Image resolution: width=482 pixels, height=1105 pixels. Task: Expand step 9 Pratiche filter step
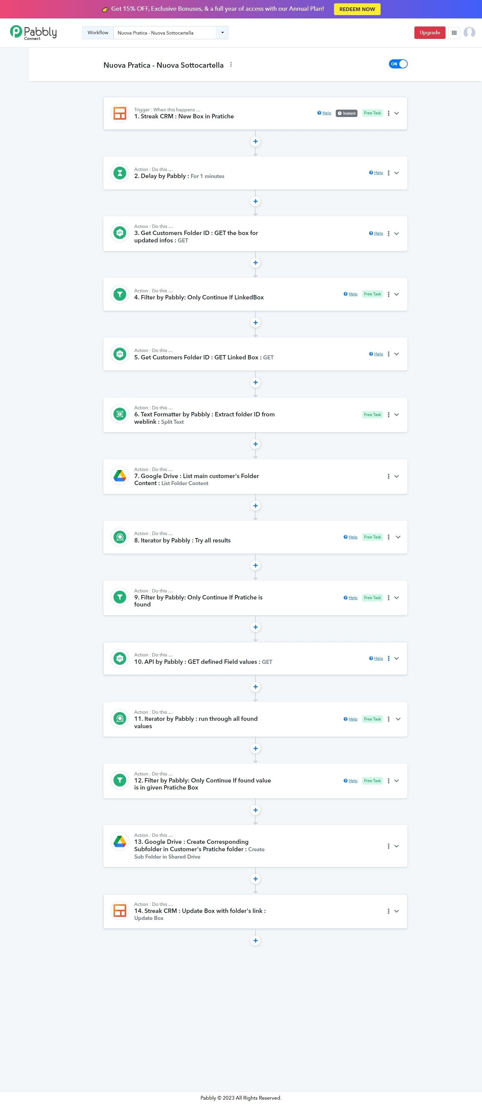pos(397,597)
